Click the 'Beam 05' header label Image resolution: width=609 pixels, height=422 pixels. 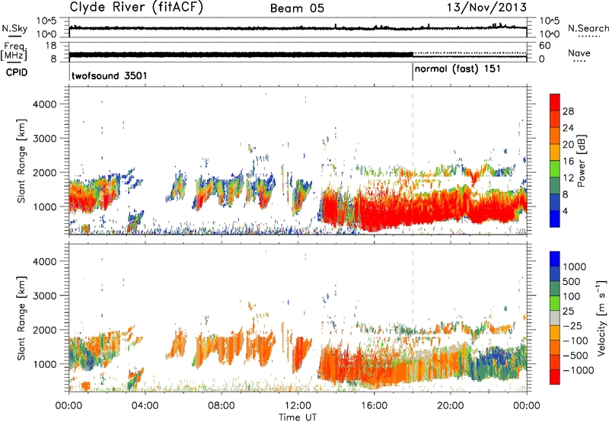coord(297,8)
